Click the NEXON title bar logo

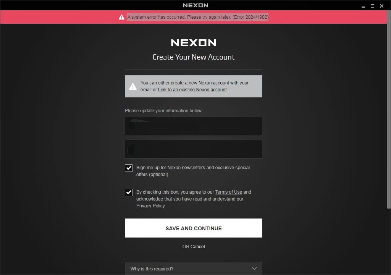(x=195, y=5)
